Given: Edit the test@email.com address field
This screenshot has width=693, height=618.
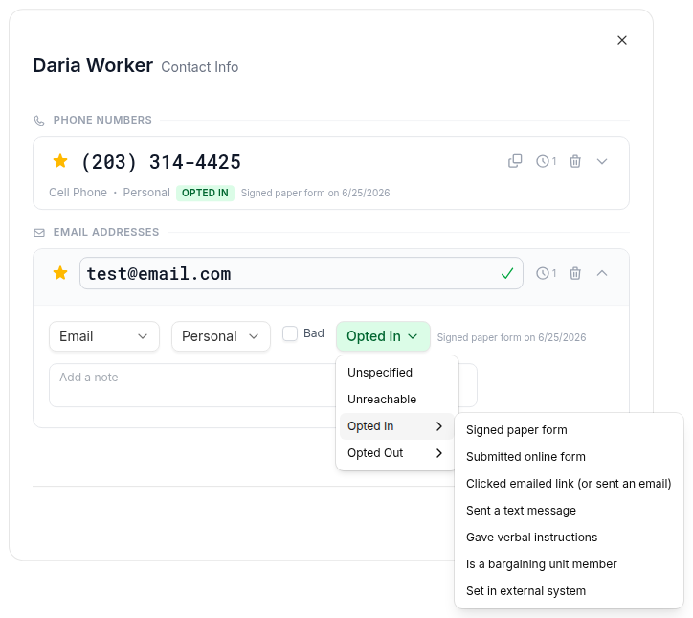Looking at the screenshot, I should 301,273.
